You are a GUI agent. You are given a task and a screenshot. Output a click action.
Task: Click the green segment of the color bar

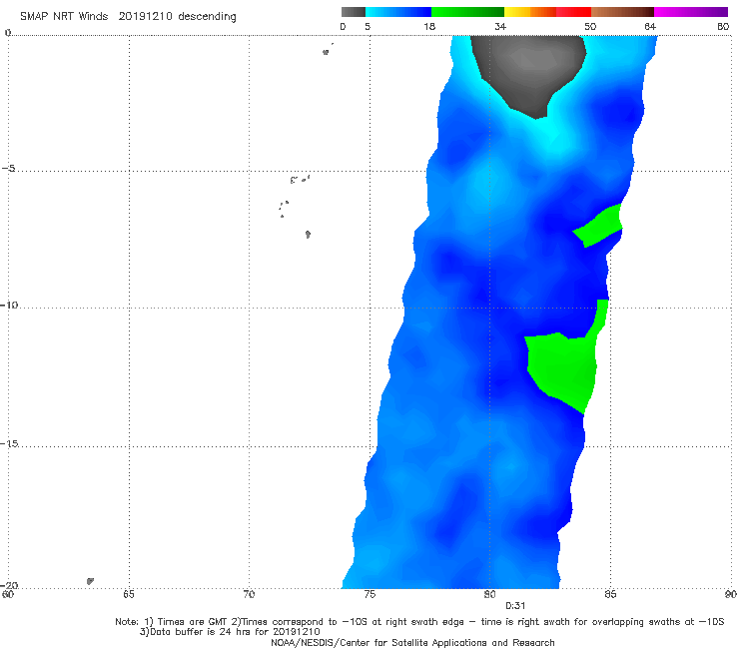click(x=467, y=12)
